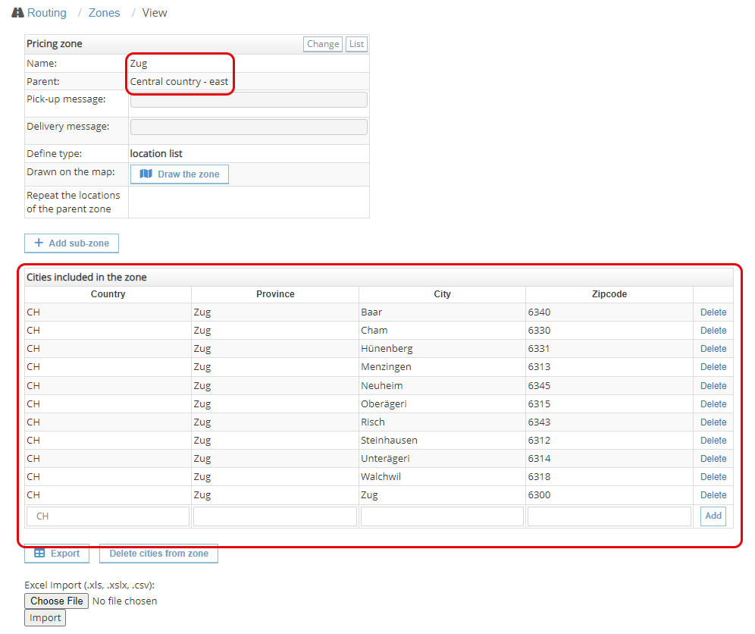The height and width of the screenshot is (634, 755).
Task: Select the Zipcode column header
Action: pyautogui.click(x=609, y=294)
